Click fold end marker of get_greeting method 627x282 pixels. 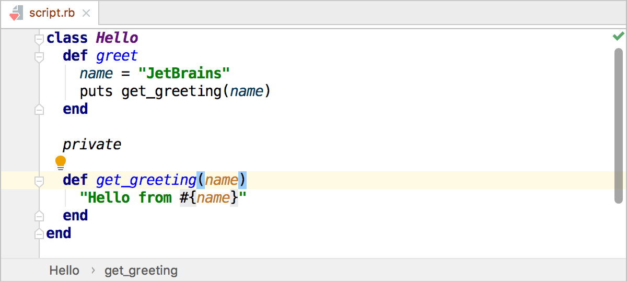[39, 216]
